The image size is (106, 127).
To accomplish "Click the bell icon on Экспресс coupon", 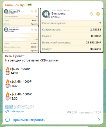I will tap(91, 14).
